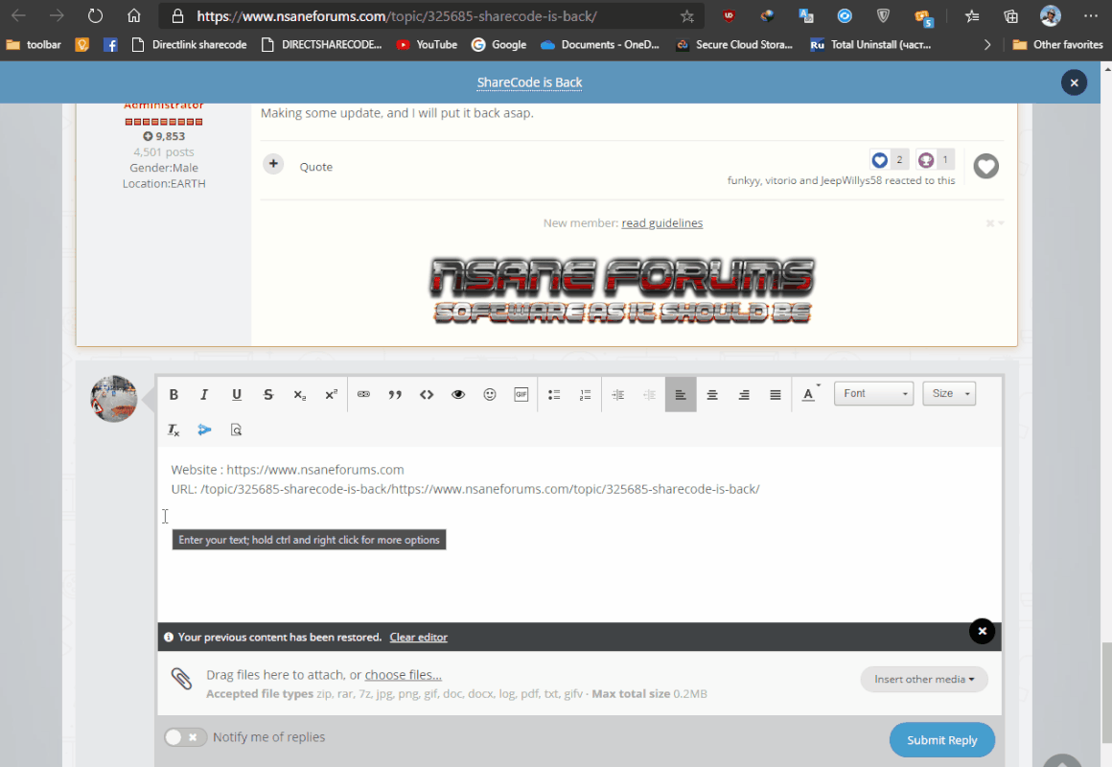The image size is (1112, 767).
Task: Click choose files to attach
Action: pyautogui.click(x=403, y=675)
